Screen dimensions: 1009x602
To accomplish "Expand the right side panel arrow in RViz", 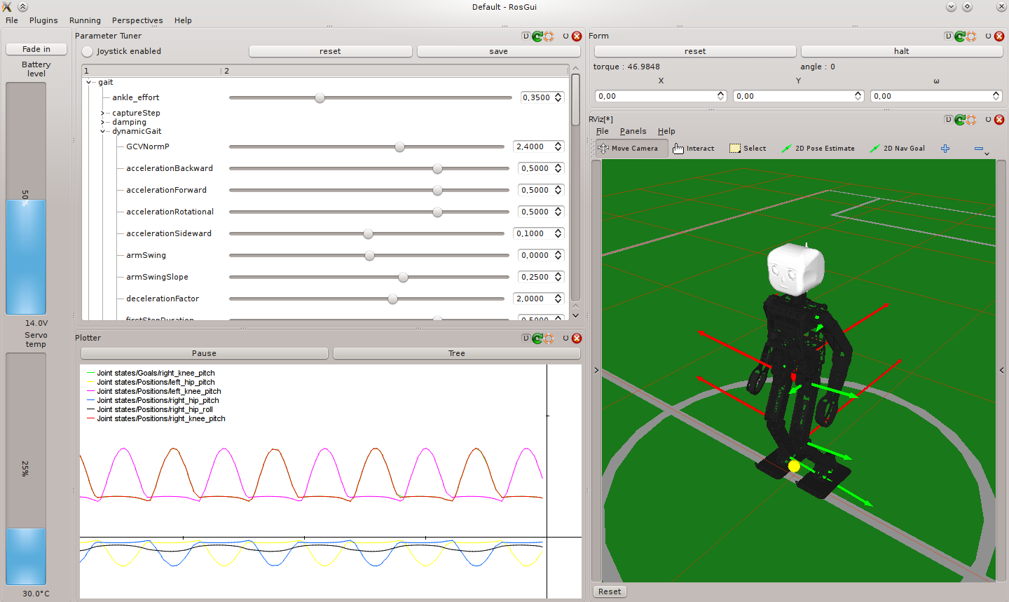I will click(x=1001, y=370).
